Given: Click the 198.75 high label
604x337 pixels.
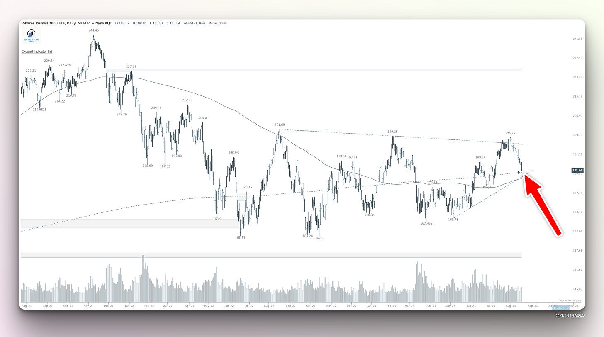Looking at the screenshot, I should [510, 133].
